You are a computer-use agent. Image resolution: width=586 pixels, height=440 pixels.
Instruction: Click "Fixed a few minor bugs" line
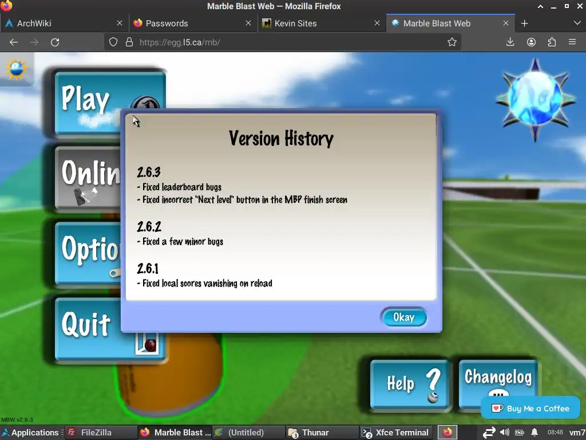pos(180,242)
